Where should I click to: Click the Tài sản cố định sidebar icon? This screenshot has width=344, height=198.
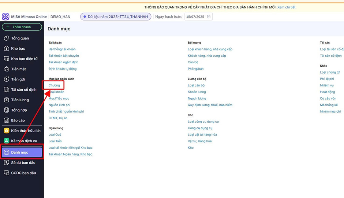6,89
